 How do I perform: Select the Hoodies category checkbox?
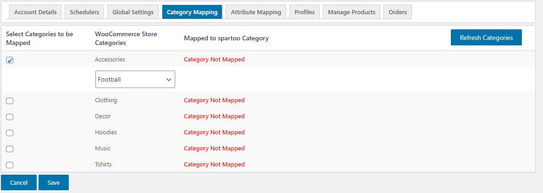click(10, 133)
